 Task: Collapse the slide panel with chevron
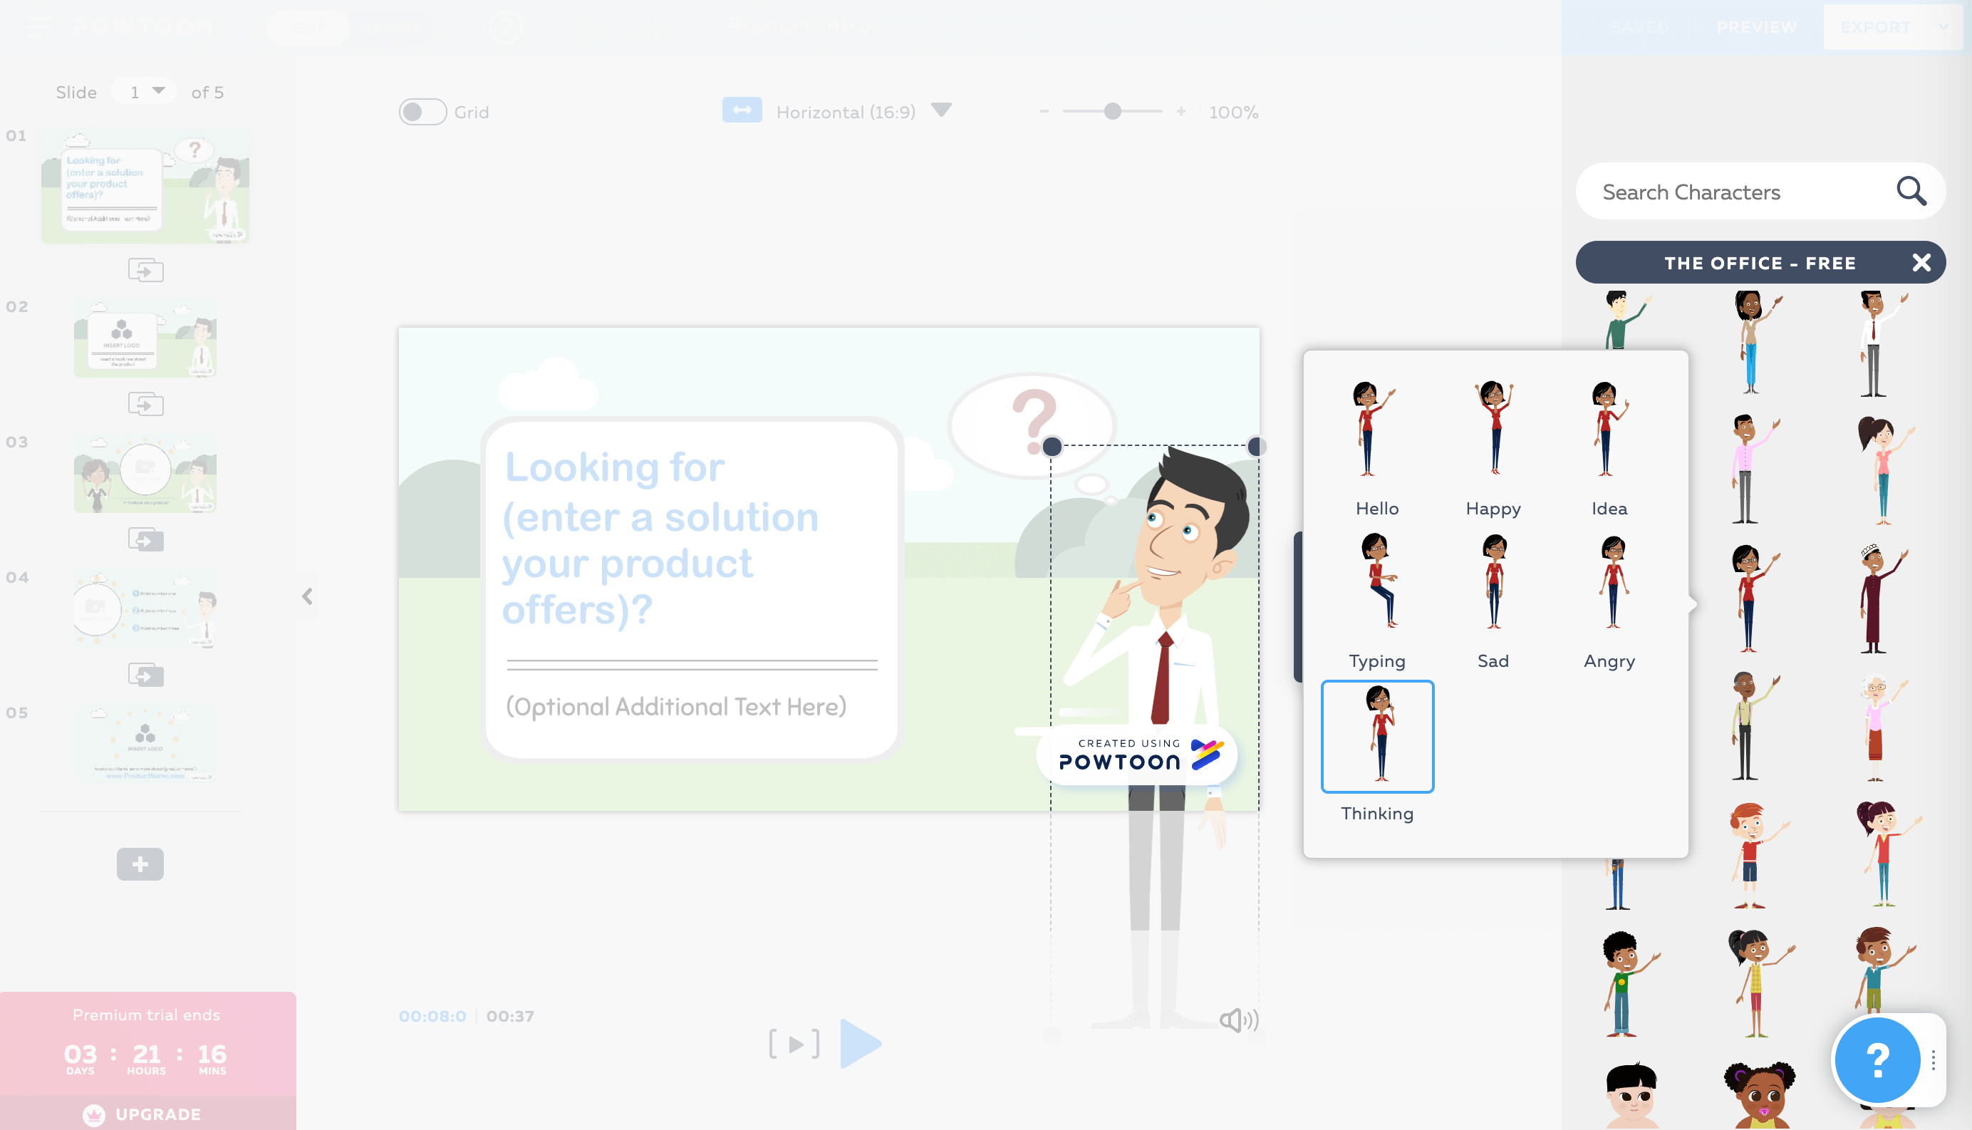coord(307,596)
